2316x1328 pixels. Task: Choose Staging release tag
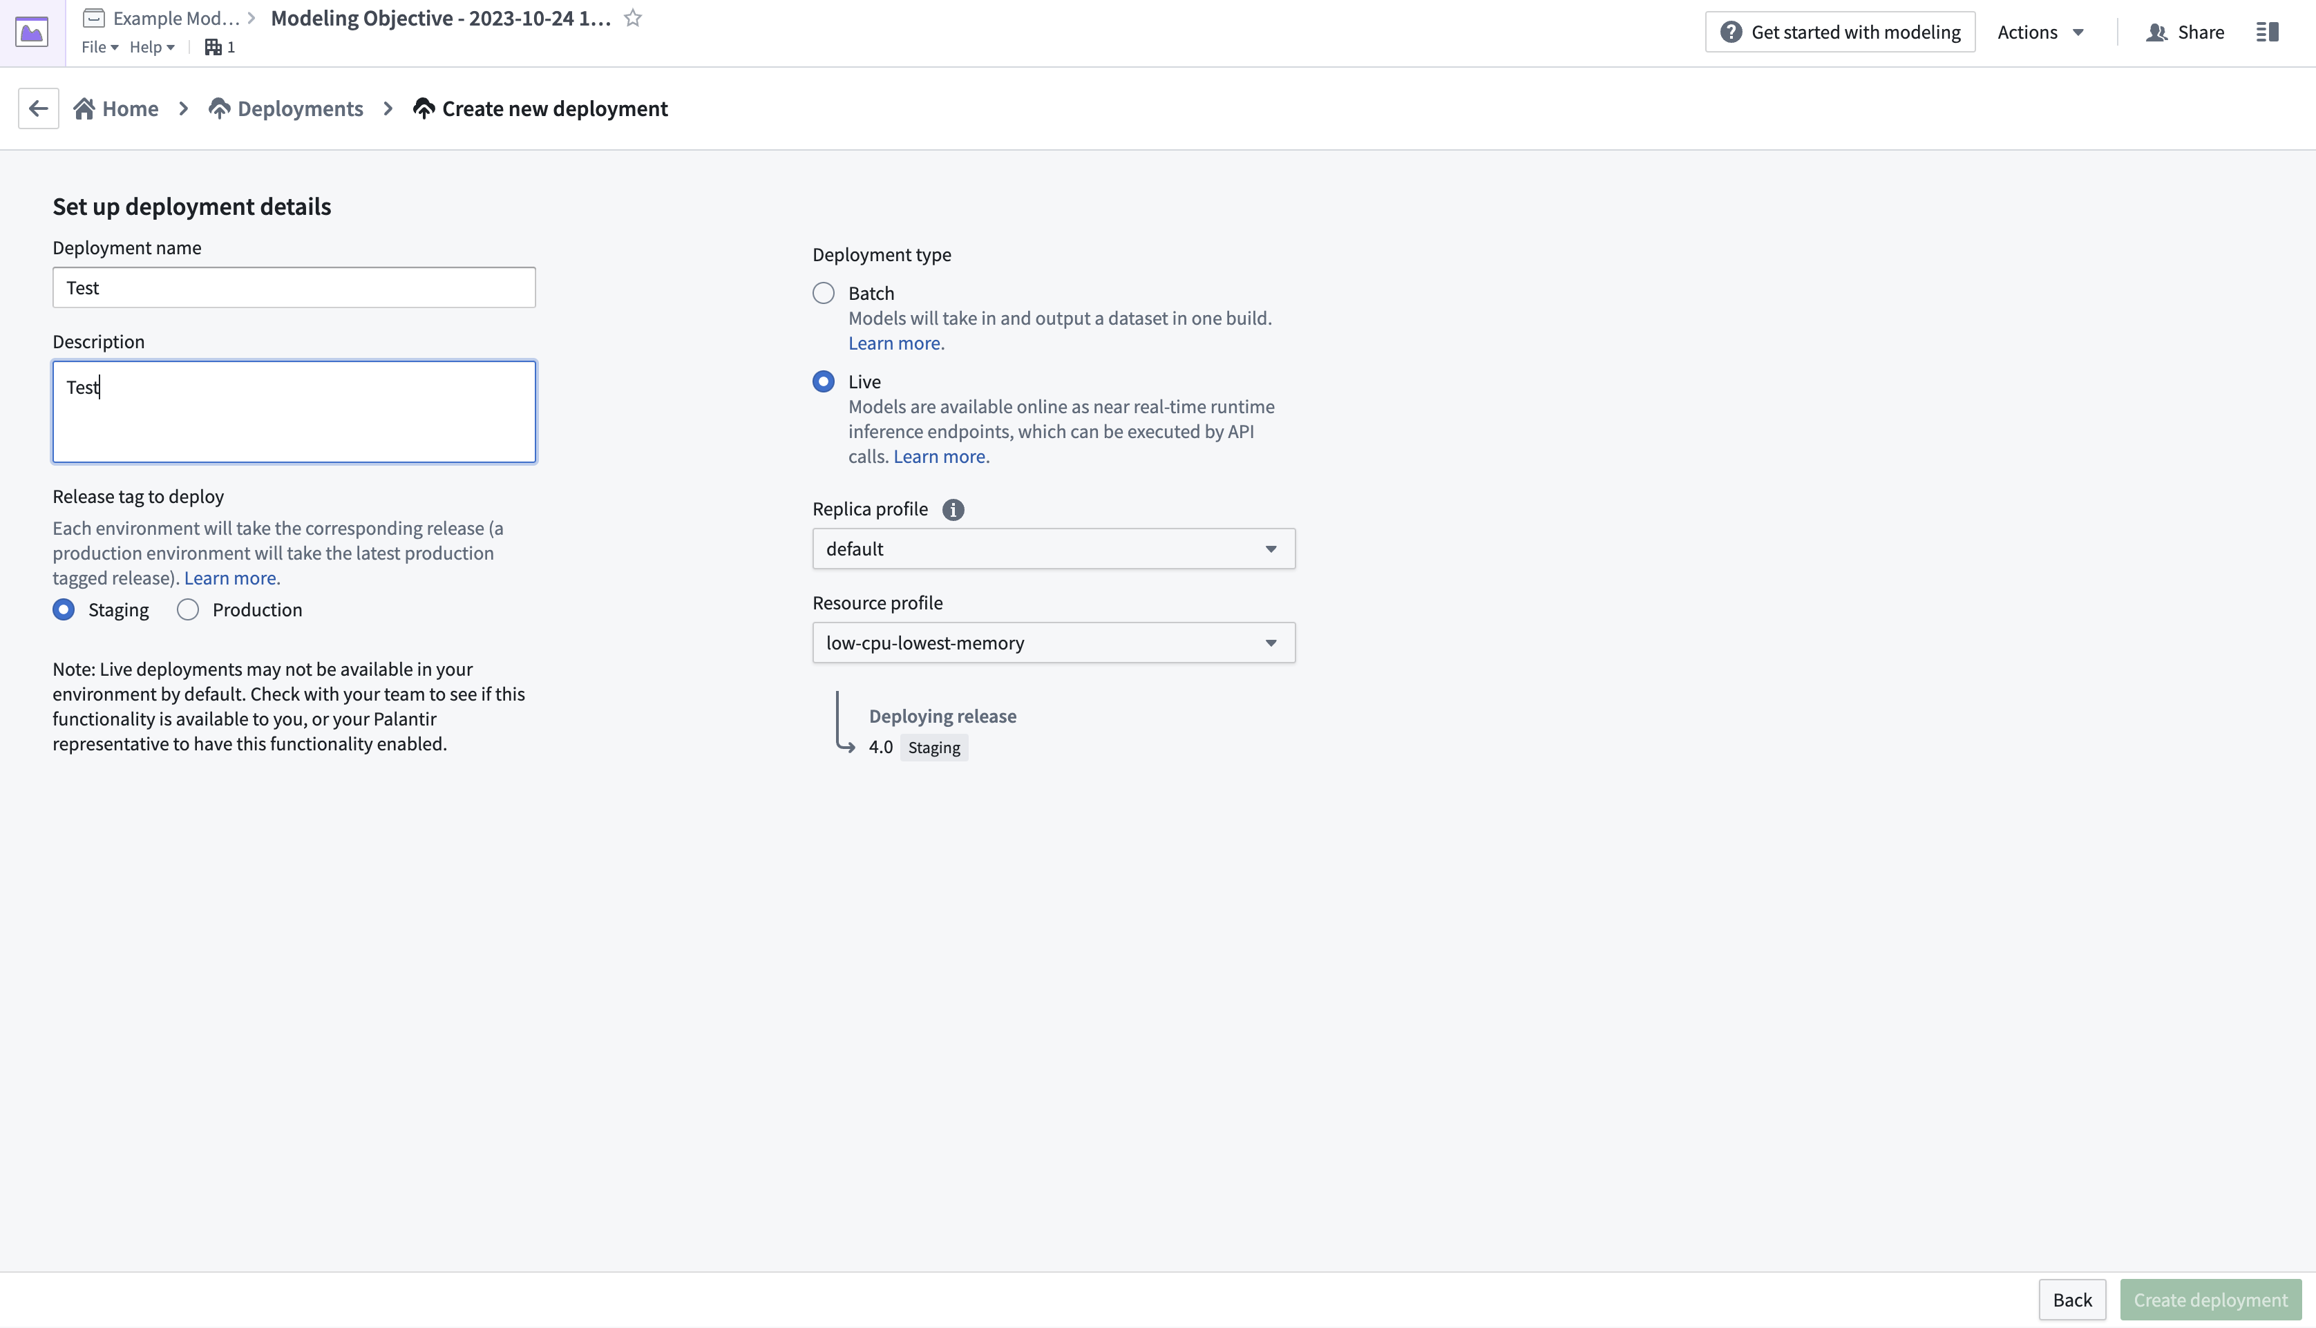(64, 609)
